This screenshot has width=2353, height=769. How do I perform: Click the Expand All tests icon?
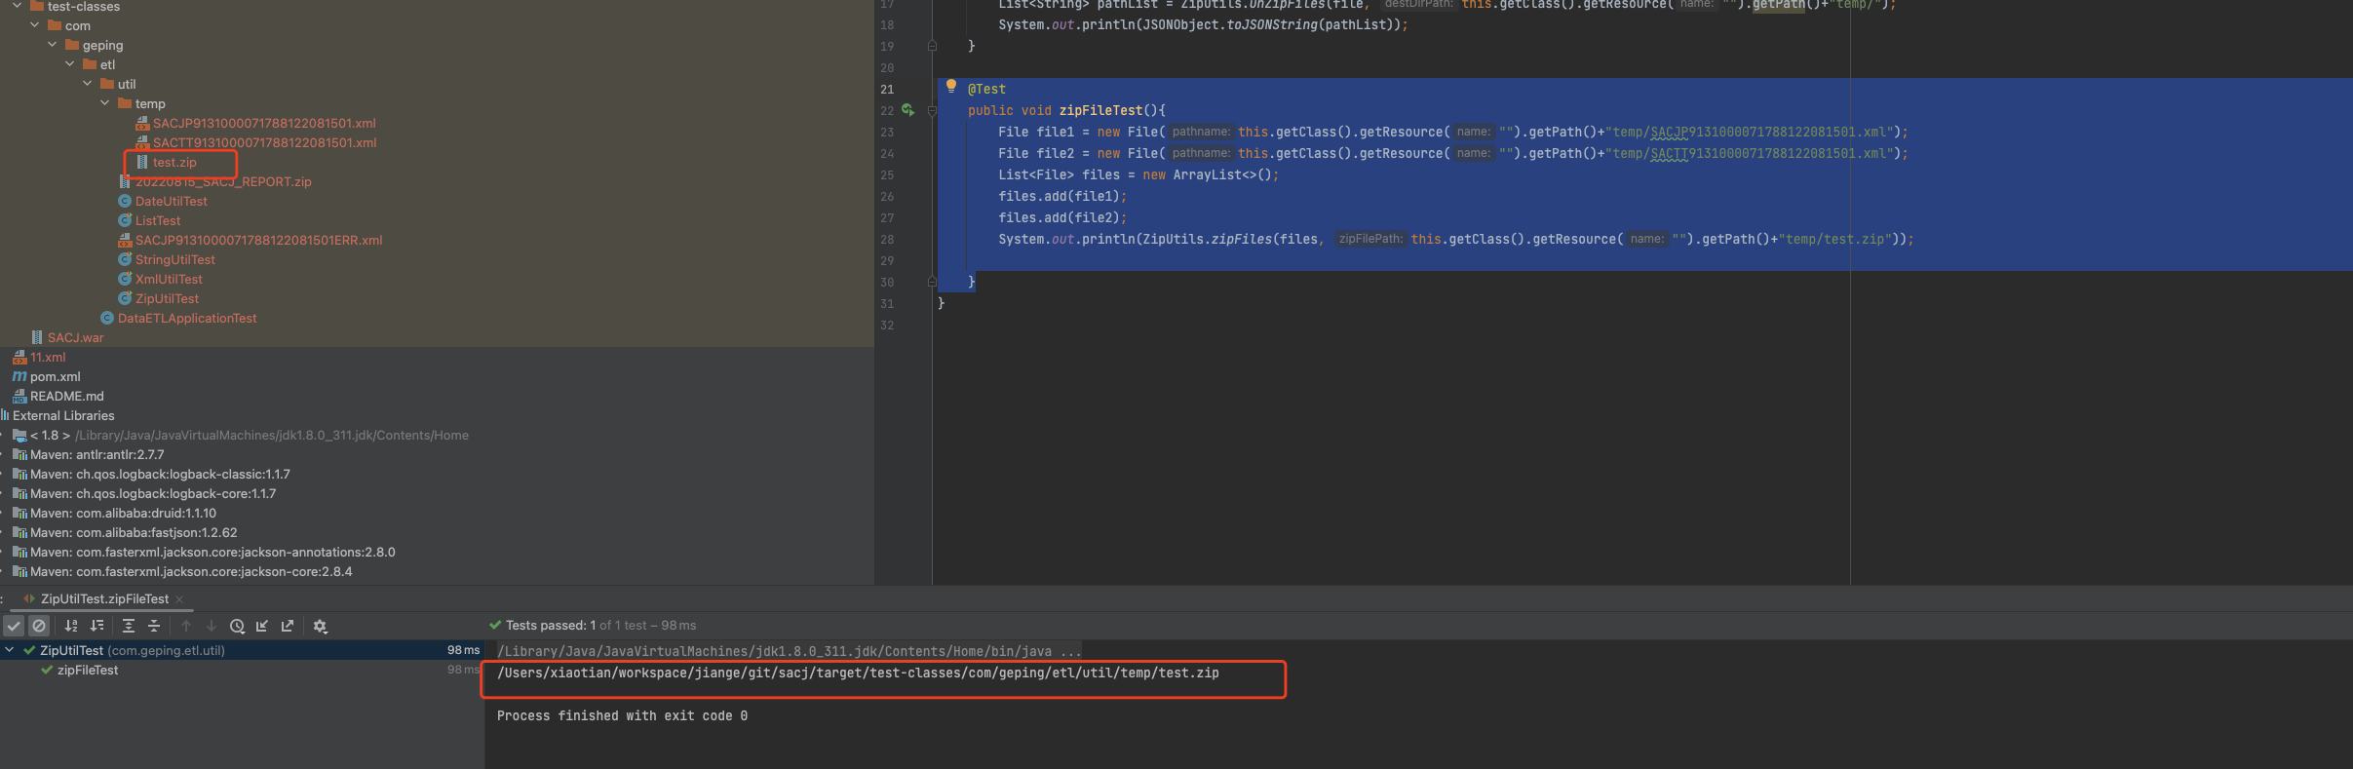[x=129, y=626]
